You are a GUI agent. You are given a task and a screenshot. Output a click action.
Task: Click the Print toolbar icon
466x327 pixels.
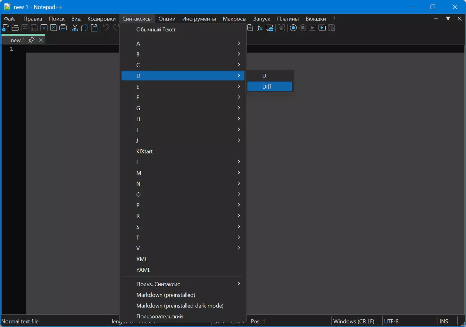coord(63,28)
